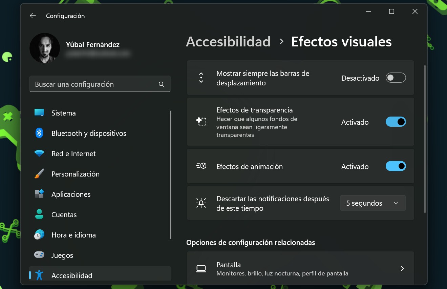Select the Red e Internet Wi-Fi icon
Viewport: 447px width, 289px height.
coord(39,153)
